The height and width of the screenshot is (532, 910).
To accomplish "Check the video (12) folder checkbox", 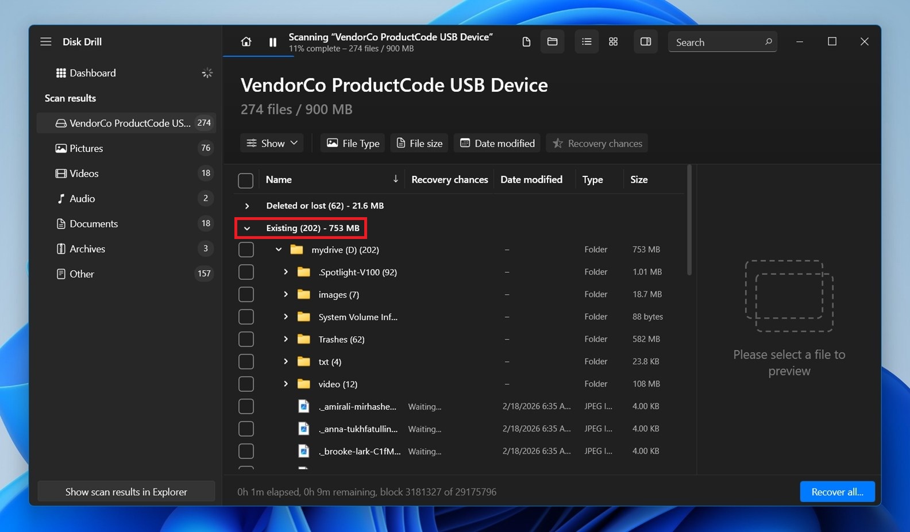I will [x=246, y=384].
